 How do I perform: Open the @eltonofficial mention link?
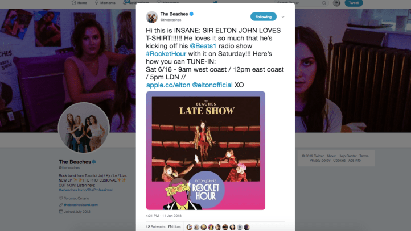(212, 85)
